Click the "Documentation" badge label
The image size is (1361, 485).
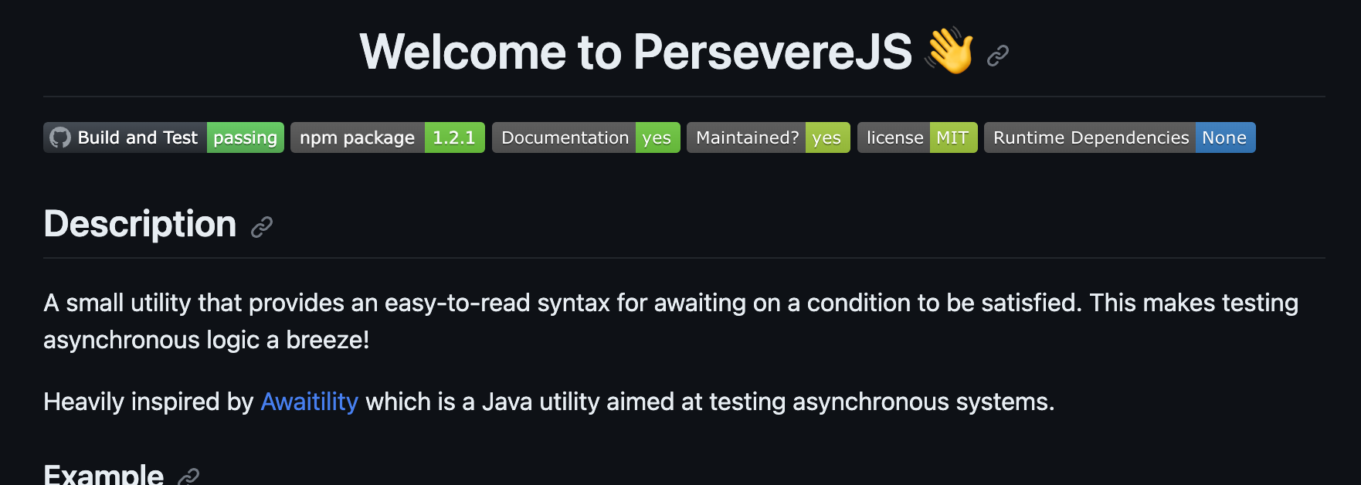[x=565, y=137]
